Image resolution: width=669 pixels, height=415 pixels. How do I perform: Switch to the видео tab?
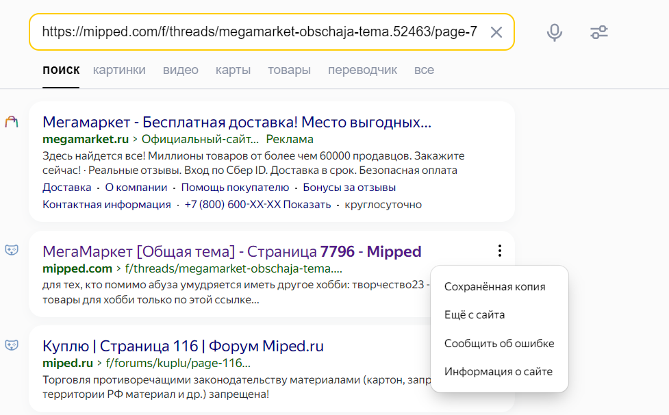point(181,70)
